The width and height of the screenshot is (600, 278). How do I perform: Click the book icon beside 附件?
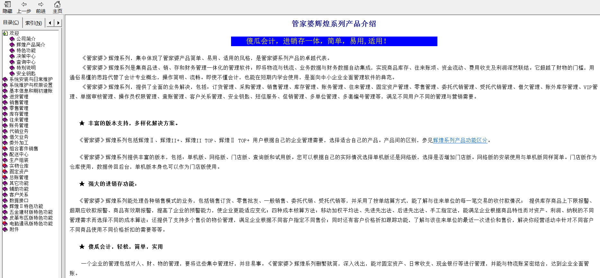coord(5,229)
